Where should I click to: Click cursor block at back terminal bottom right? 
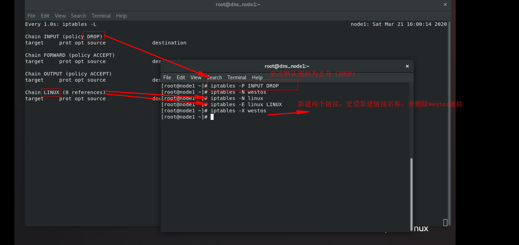(445, 223)
